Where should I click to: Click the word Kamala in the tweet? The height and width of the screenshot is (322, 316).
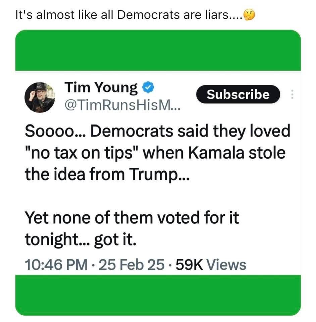(219, 153)
